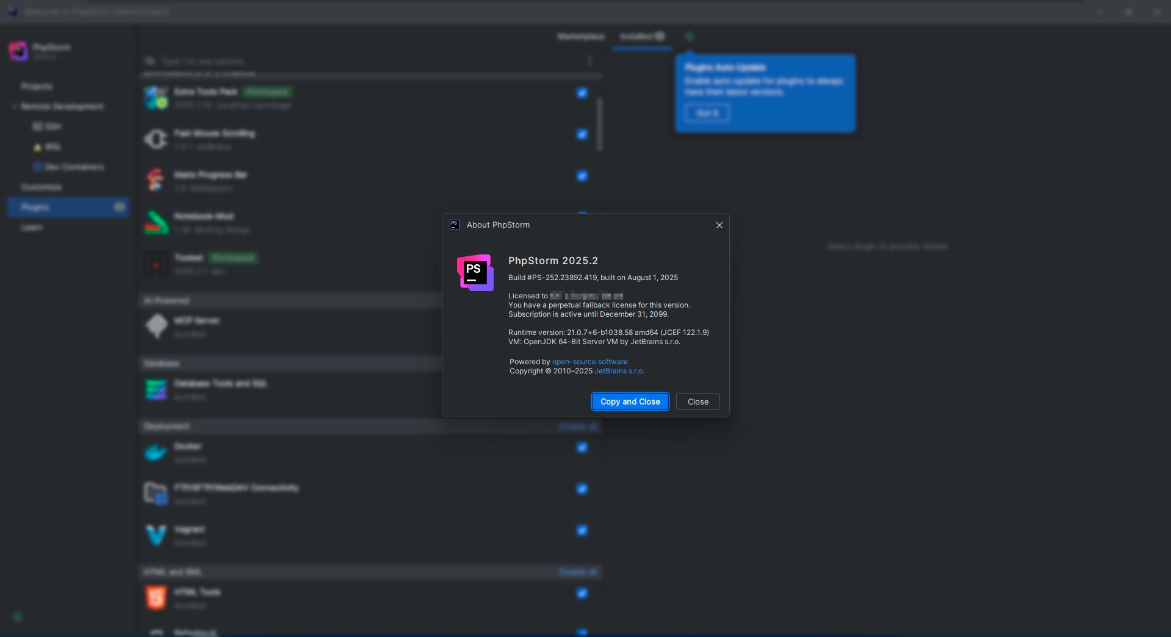This screenshot has height=637, width=1171.
Task: Click the Dev Containers icon in the sidebar
Action: click(37, 167)
